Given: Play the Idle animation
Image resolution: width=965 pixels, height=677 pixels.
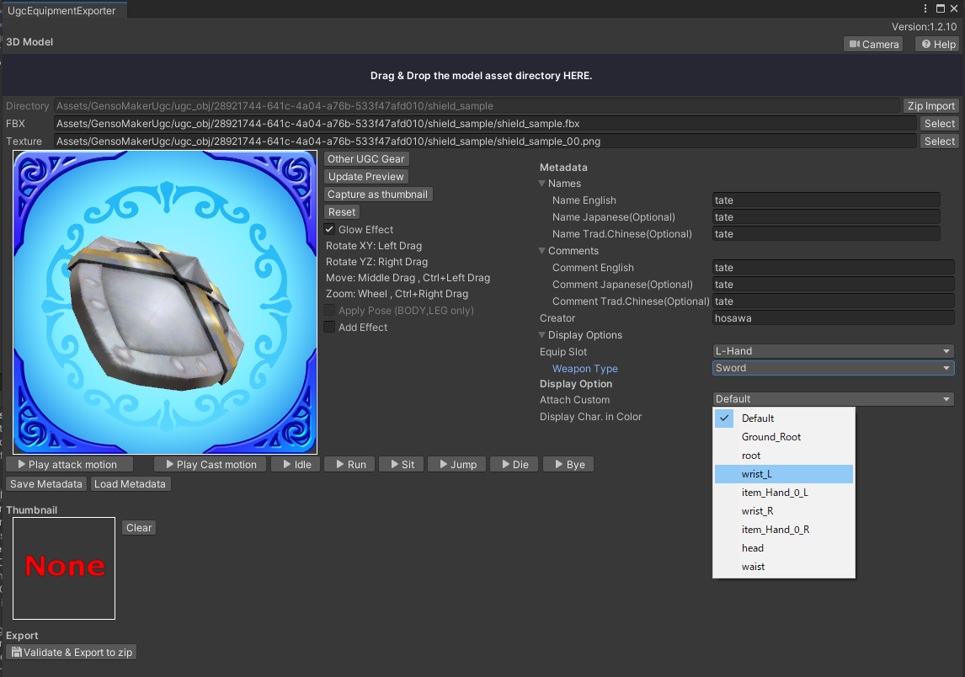Looking at the screenshot, I should point(296,465).
